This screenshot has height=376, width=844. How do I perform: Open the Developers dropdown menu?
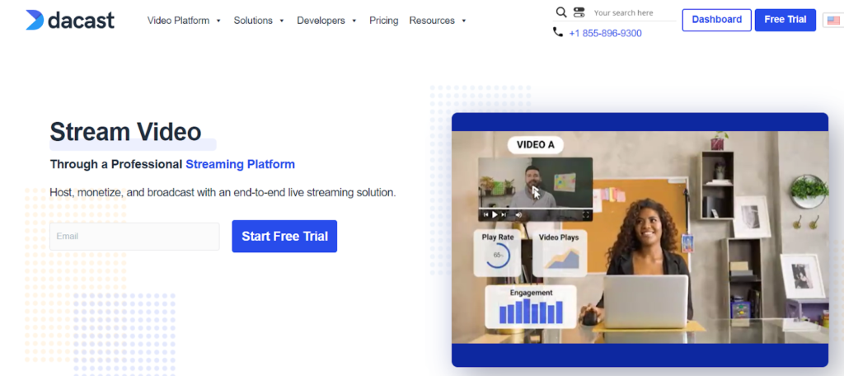(x=326, y=21)
